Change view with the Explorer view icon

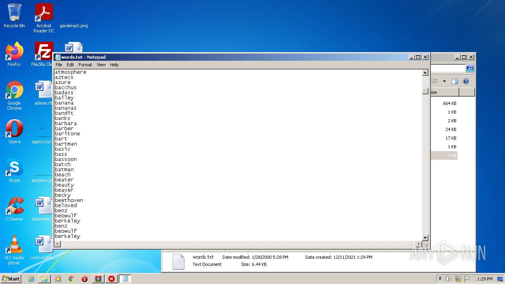point(435,81)
